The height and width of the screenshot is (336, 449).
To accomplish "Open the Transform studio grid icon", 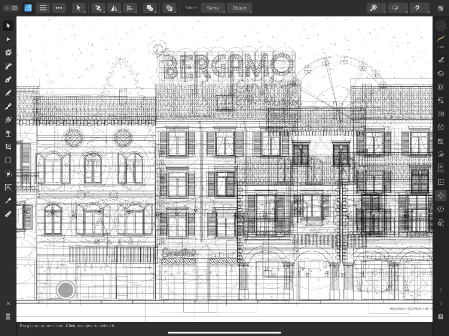I will [441, 182].
